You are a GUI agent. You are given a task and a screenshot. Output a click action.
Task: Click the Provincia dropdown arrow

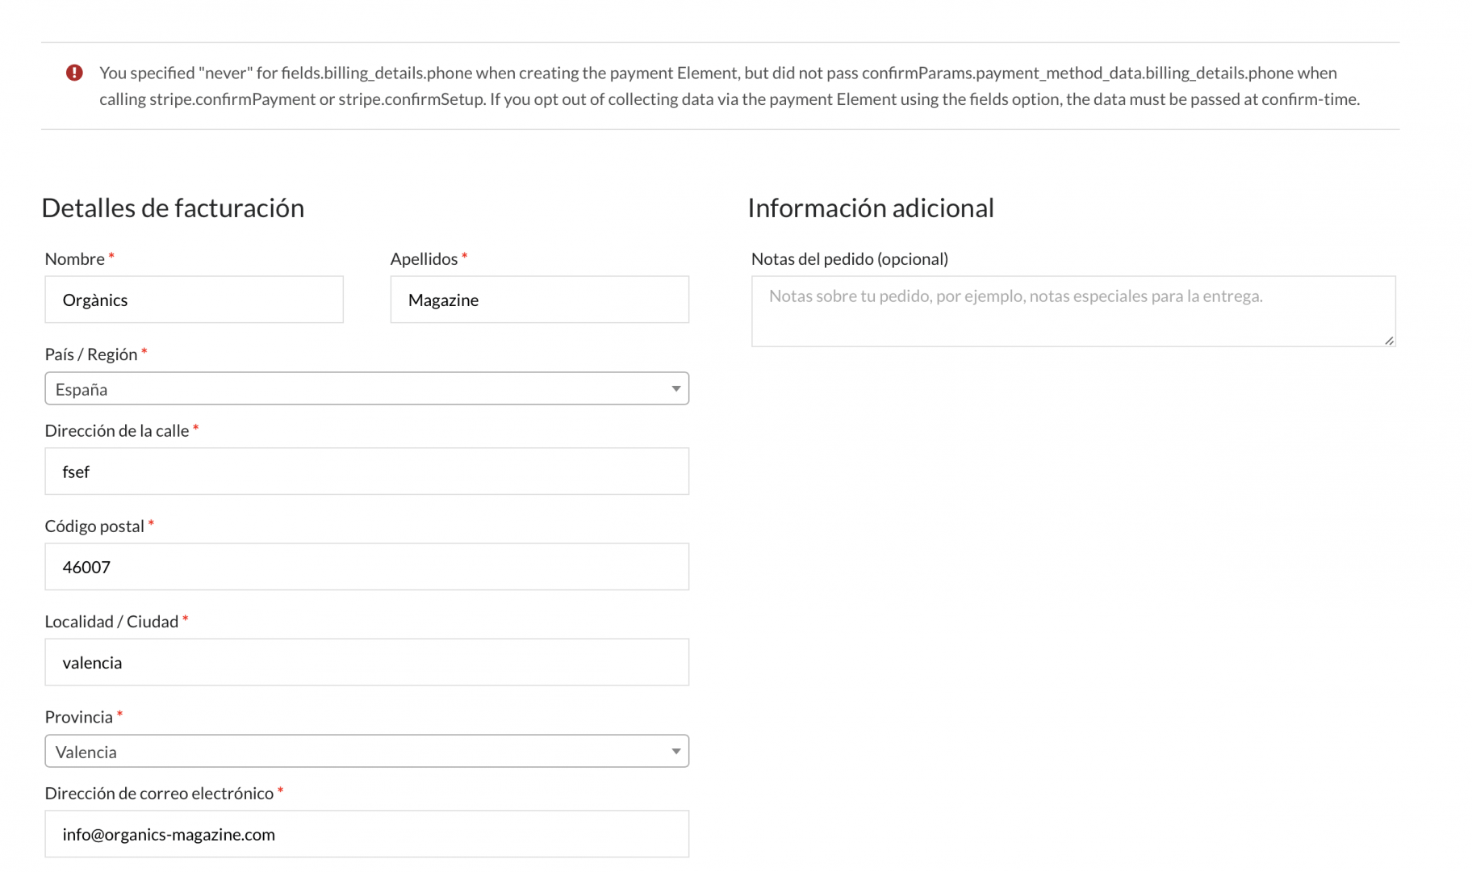(x=675, y=752)
